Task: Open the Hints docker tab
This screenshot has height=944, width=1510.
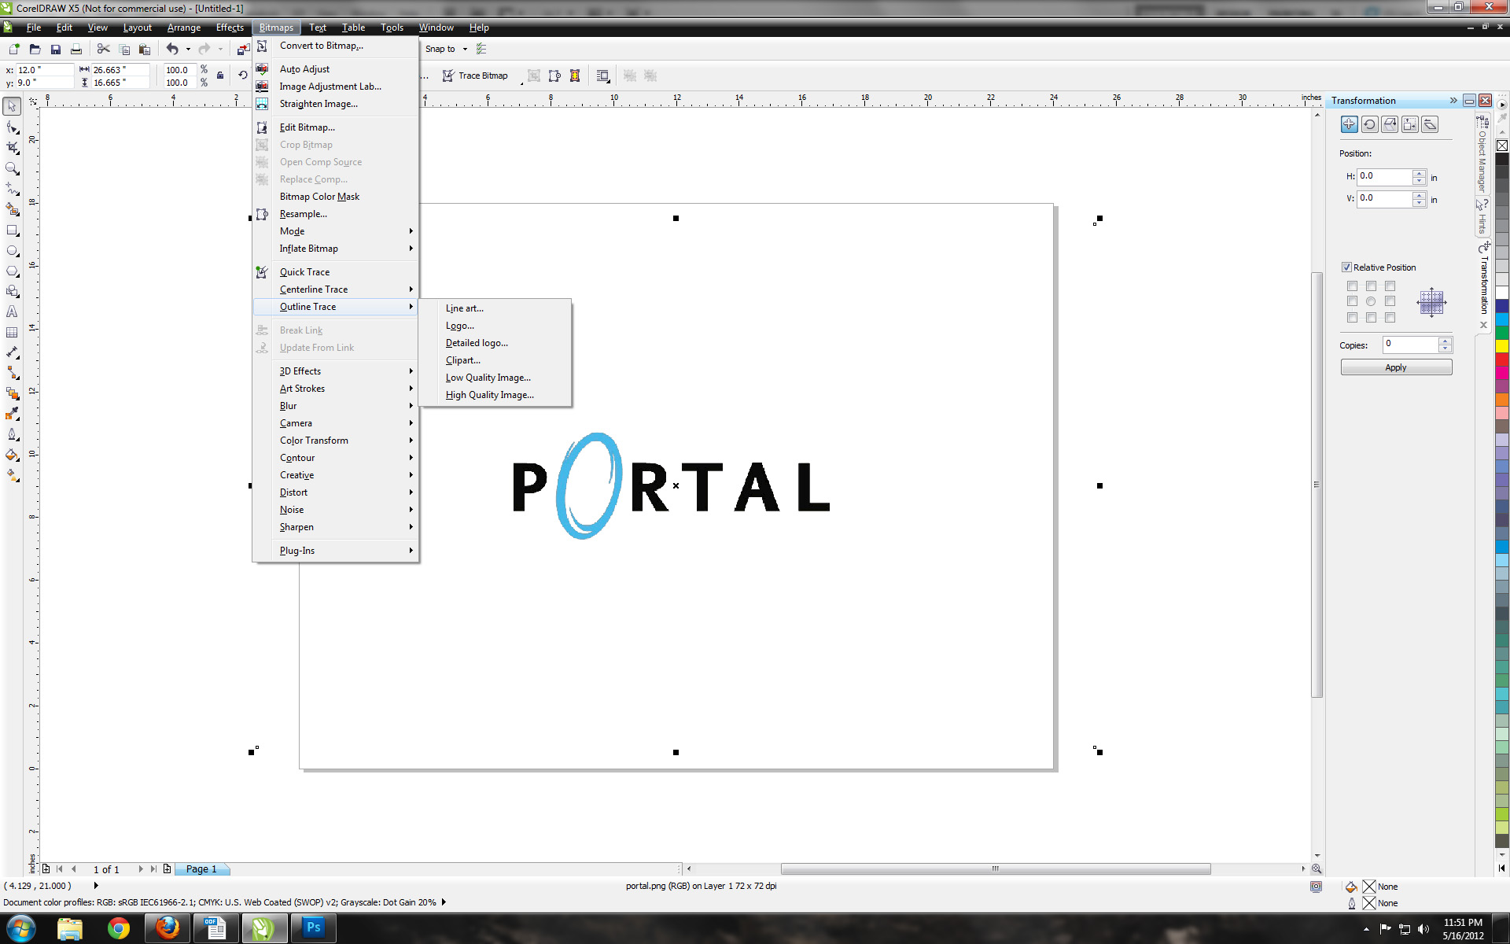Action: click(1482, 216)
